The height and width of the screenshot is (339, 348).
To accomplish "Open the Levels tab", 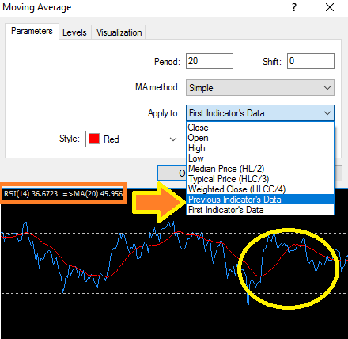I will [x=74, y=32].
